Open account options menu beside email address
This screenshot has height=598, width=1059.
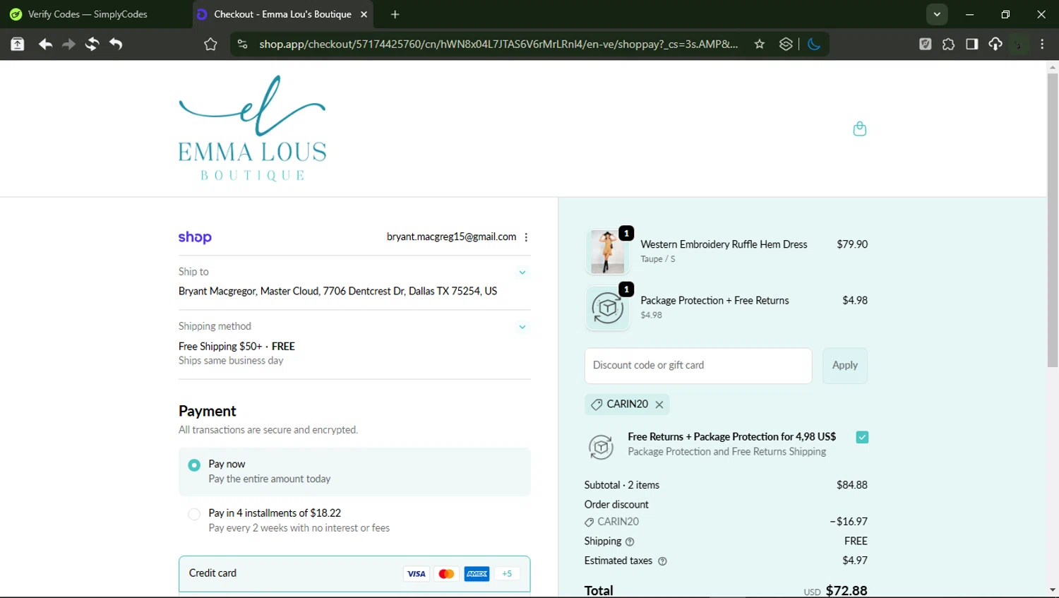(526, 237)
